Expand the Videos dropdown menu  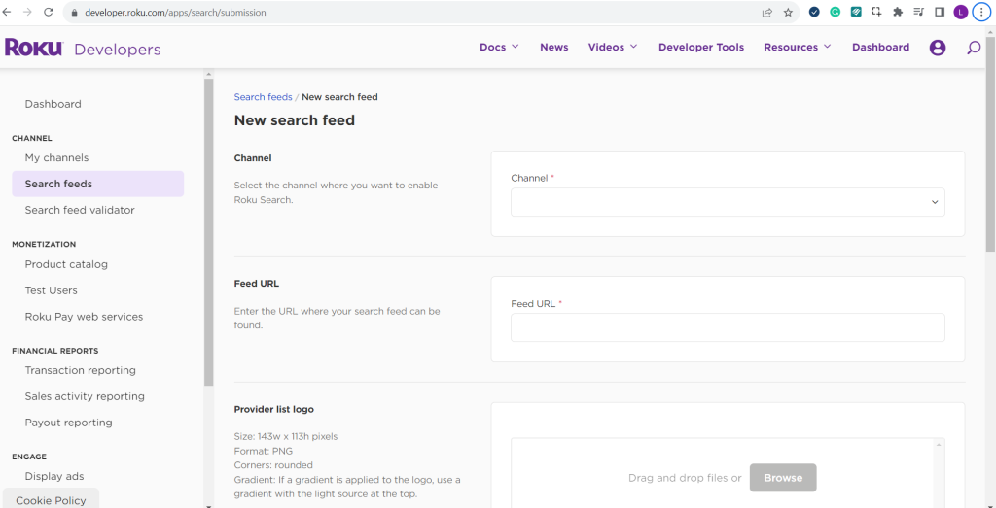(612, 47)
